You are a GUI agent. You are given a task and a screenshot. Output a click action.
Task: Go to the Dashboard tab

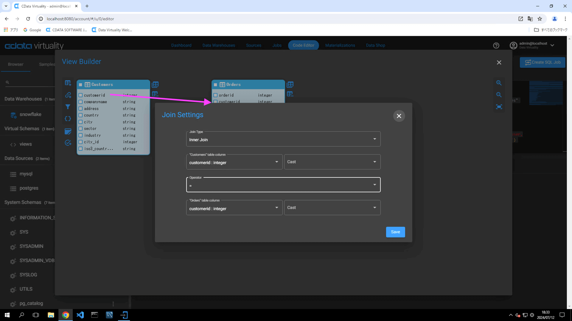[x=181, y=45]
